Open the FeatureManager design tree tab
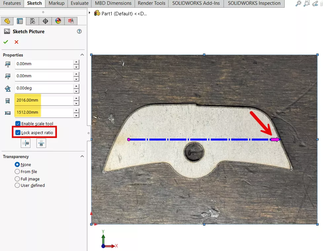Viewport: 323px width, 251px height. 7,21
